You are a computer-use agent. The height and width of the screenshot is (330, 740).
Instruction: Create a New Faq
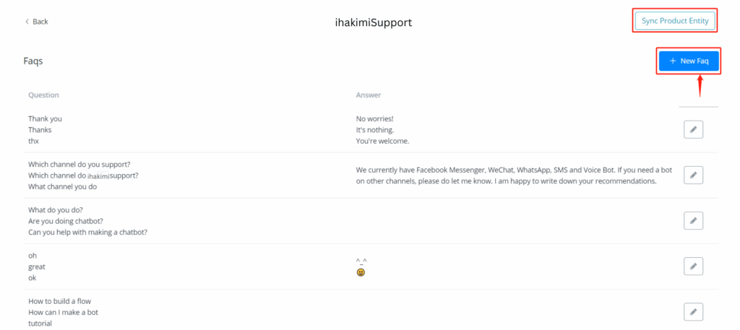coord(688,61)
